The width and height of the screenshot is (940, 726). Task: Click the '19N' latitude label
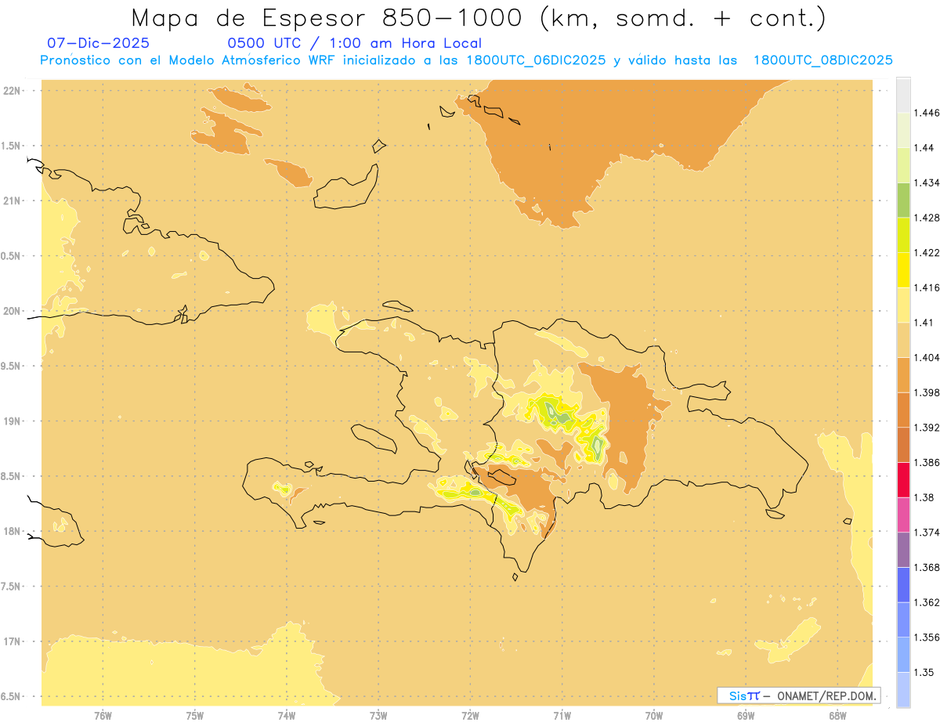[13, 421]
